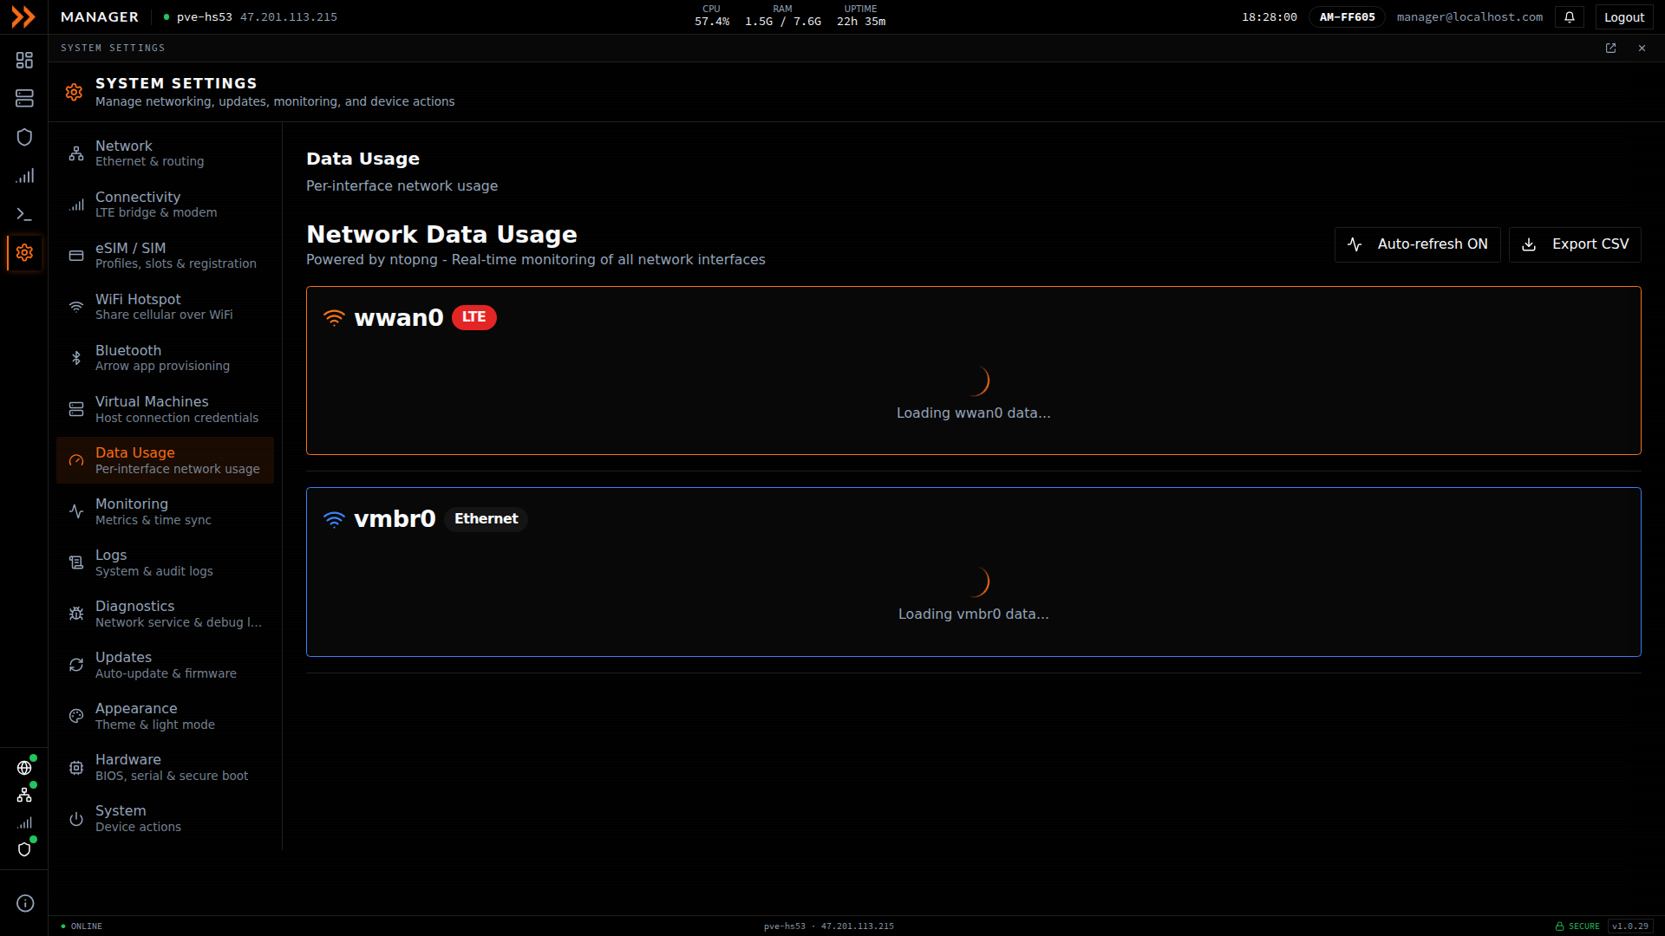1665x936 pixels.
Task: Click the 18:28:00 clock
Action: (1269, 17)
